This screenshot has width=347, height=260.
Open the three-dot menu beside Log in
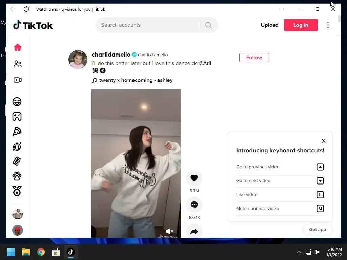(328, 25)
